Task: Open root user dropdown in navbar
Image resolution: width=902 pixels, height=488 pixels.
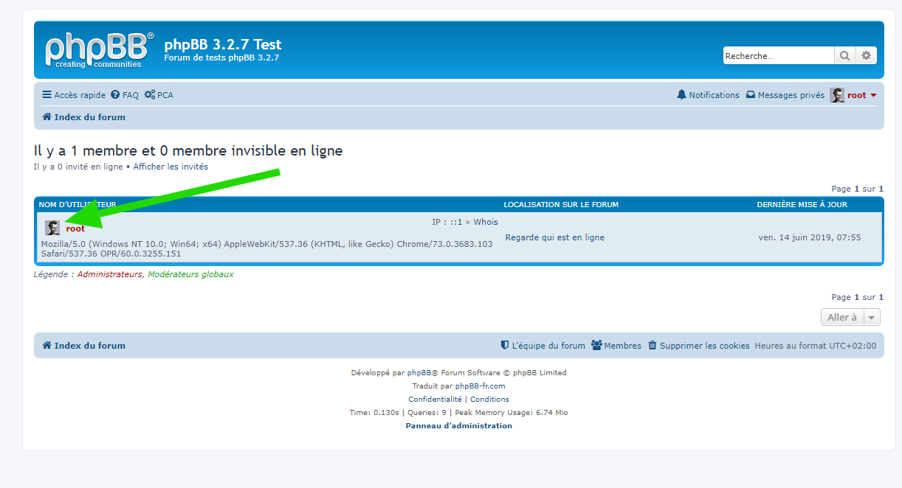Action: pos(853,95)
